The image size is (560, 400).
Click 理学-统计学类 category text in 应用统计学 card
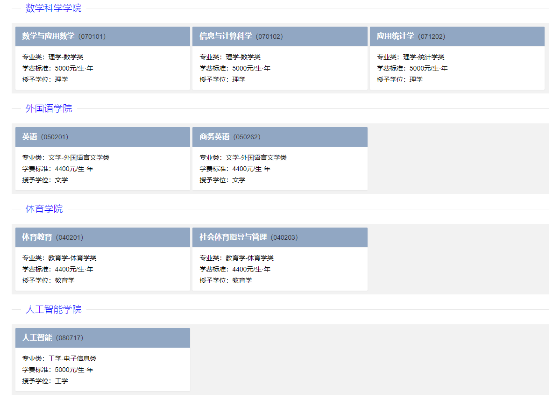pos(424,57)
